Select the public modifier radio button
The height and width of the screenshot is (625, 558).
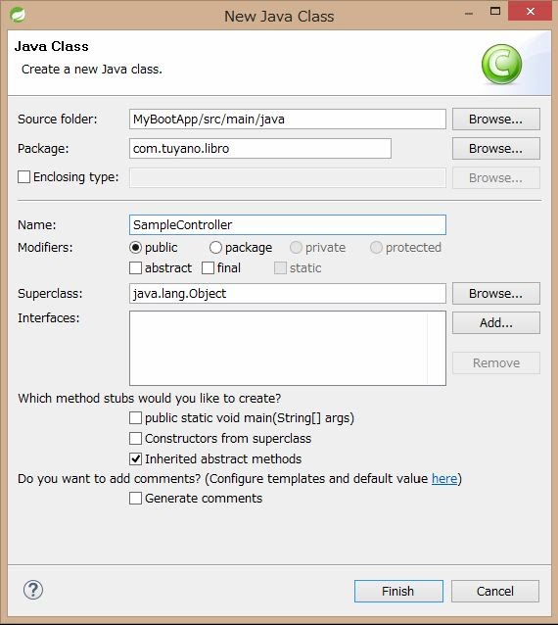(135, 248)
